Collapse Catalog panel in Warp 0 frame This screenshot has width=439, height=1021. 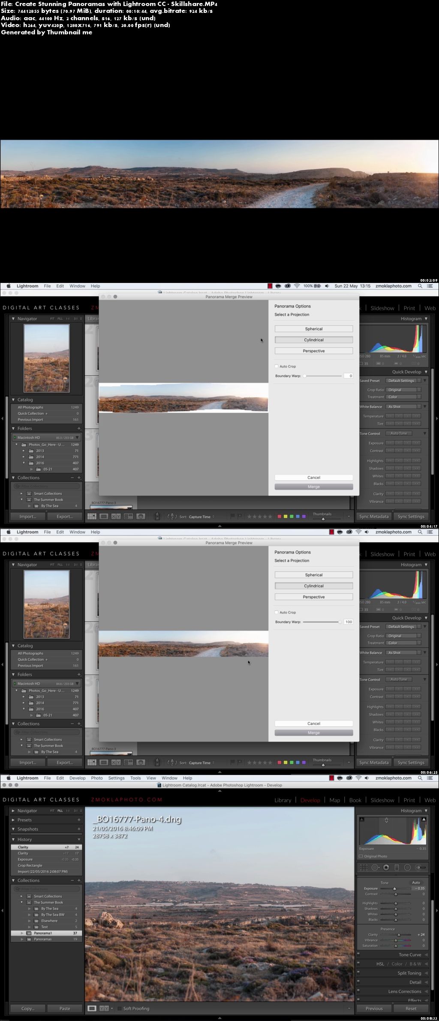(13, 400)
